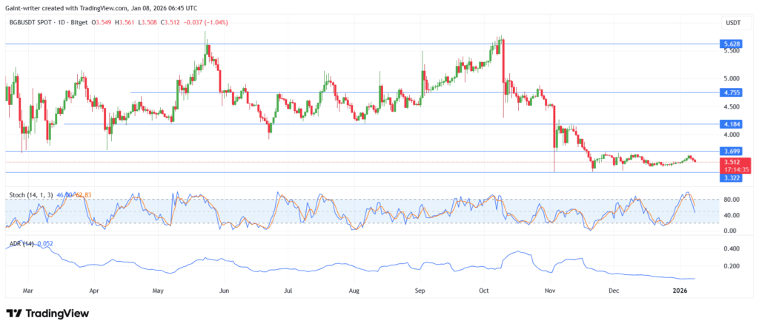Click the ADR axis value 0.400
Image resolution: width=759 pixels, height=329 pixels.
[x=732, y=249]
